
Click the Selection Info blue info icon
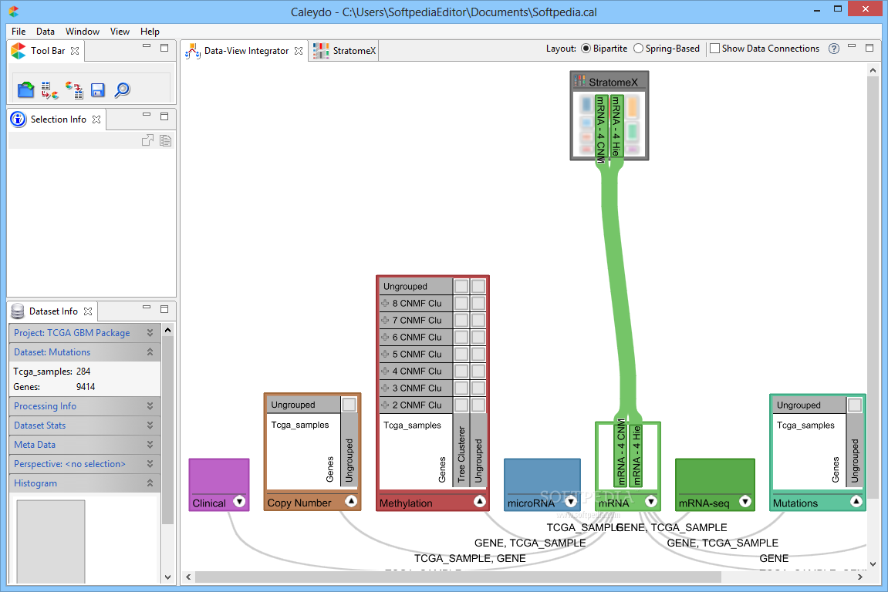click(x=18, y=119)
